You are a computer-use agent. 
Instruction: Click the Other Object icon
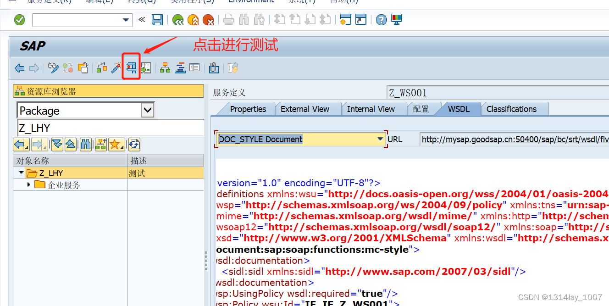pos(83,68)
